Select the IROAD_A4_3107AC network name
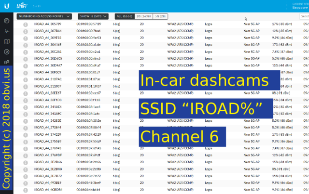The height and width of the screenshot is (194, 309). (48, 79)
